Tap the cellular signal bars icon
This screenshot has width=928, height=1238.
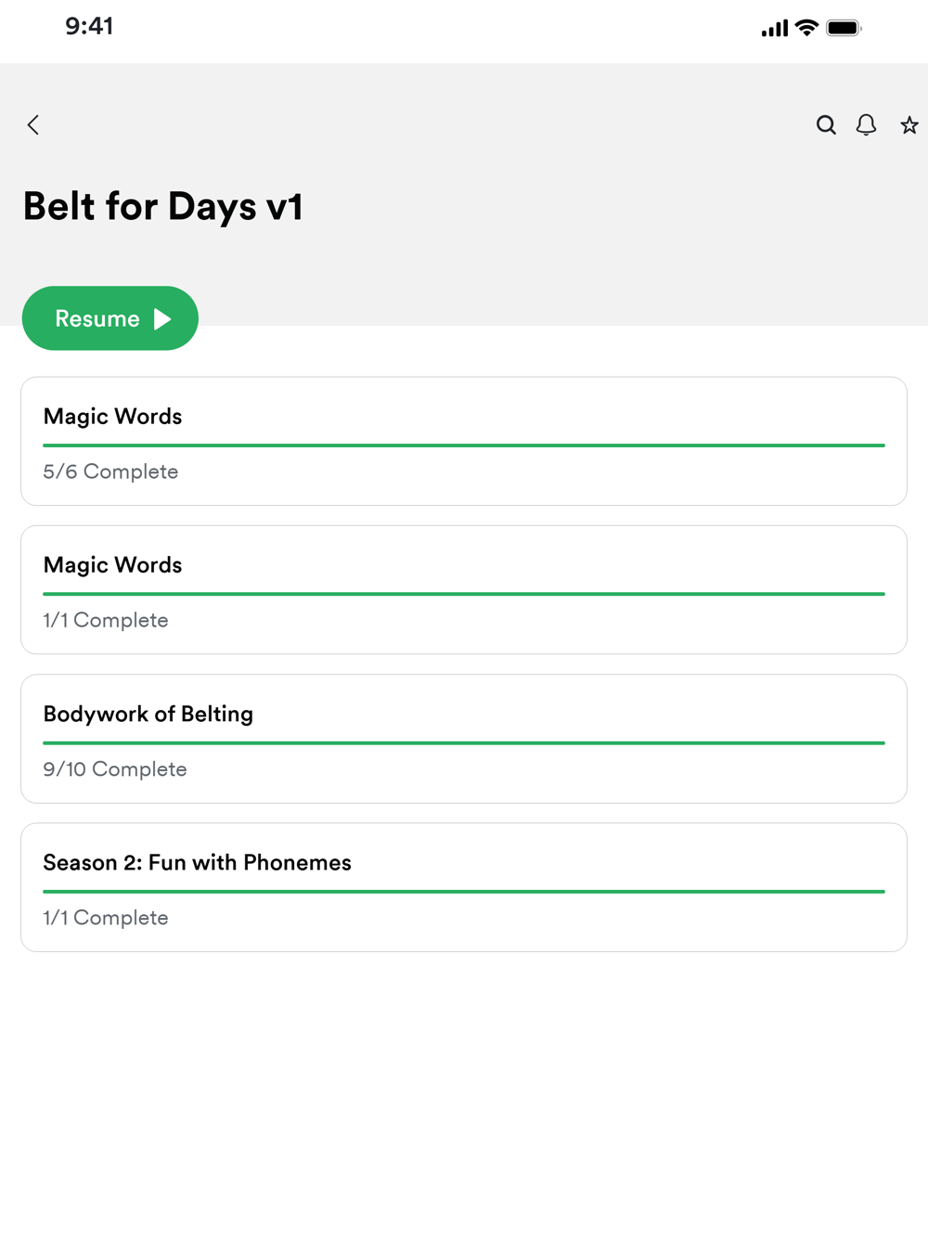774,29
